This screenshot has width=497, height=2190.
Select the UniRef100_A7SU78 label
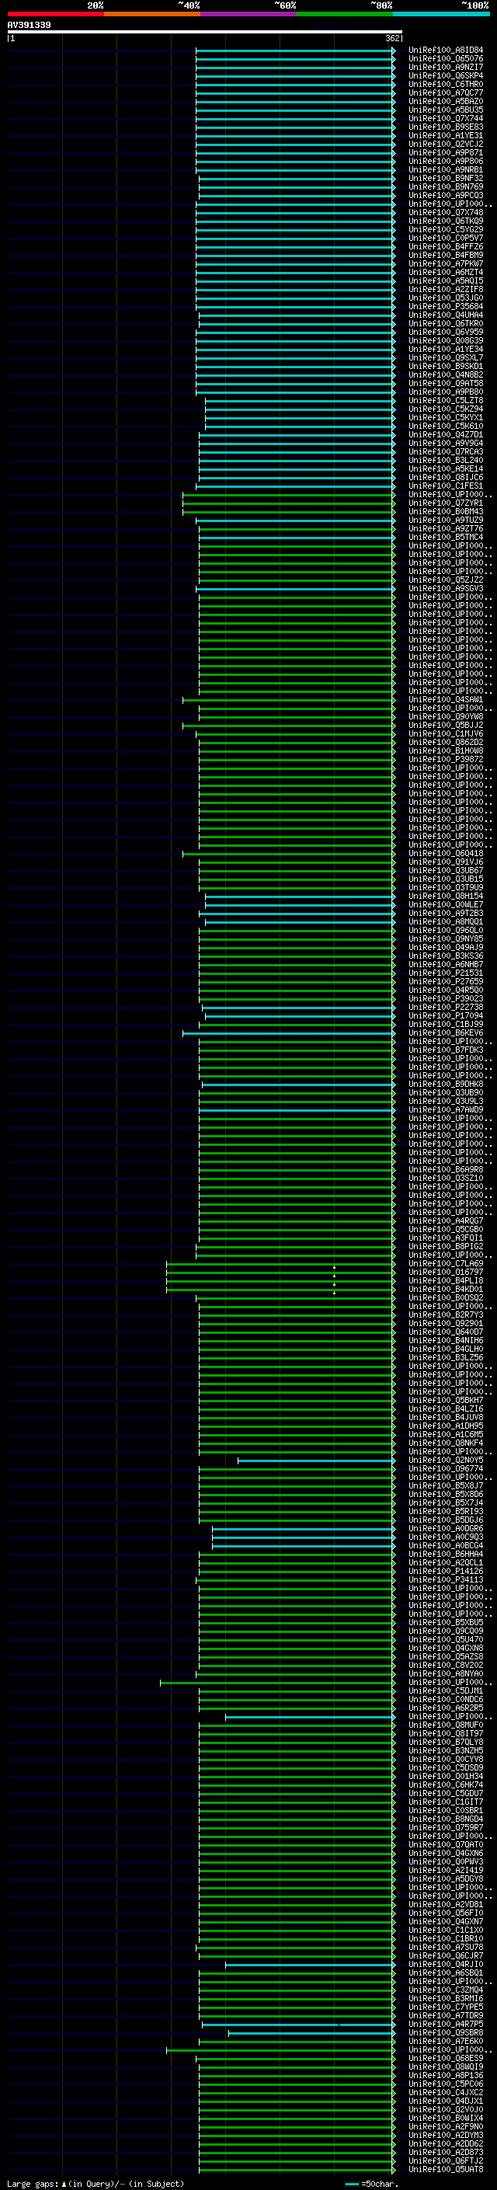tap(446, 1947)
